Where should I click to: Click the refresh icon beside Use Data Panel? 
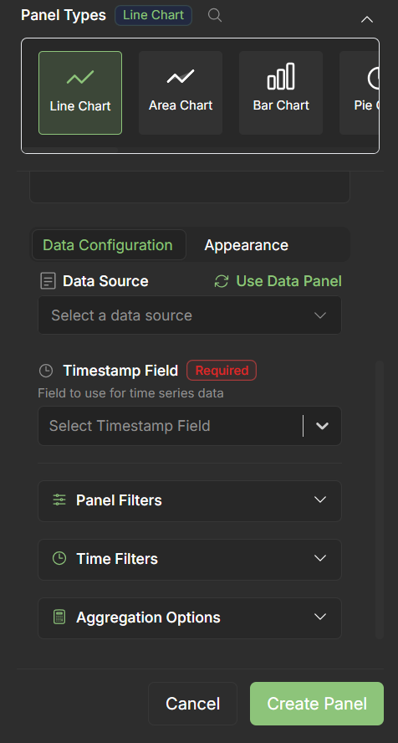(x=221, y=281)
